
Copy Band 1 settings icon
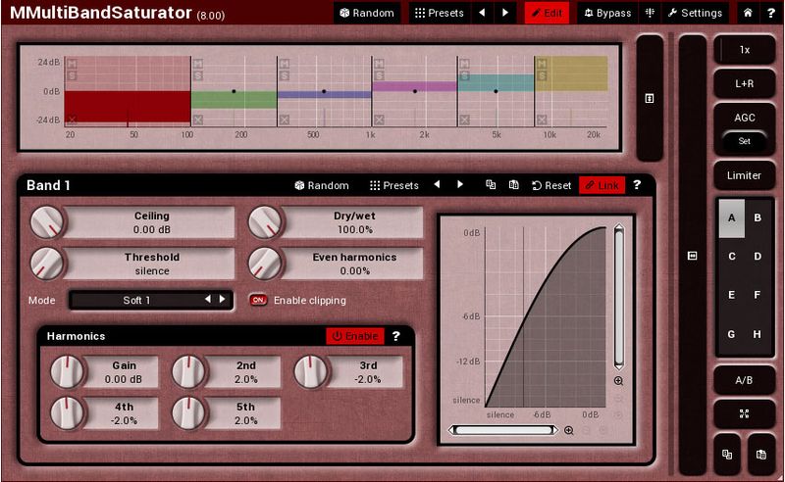coord(491,185)
